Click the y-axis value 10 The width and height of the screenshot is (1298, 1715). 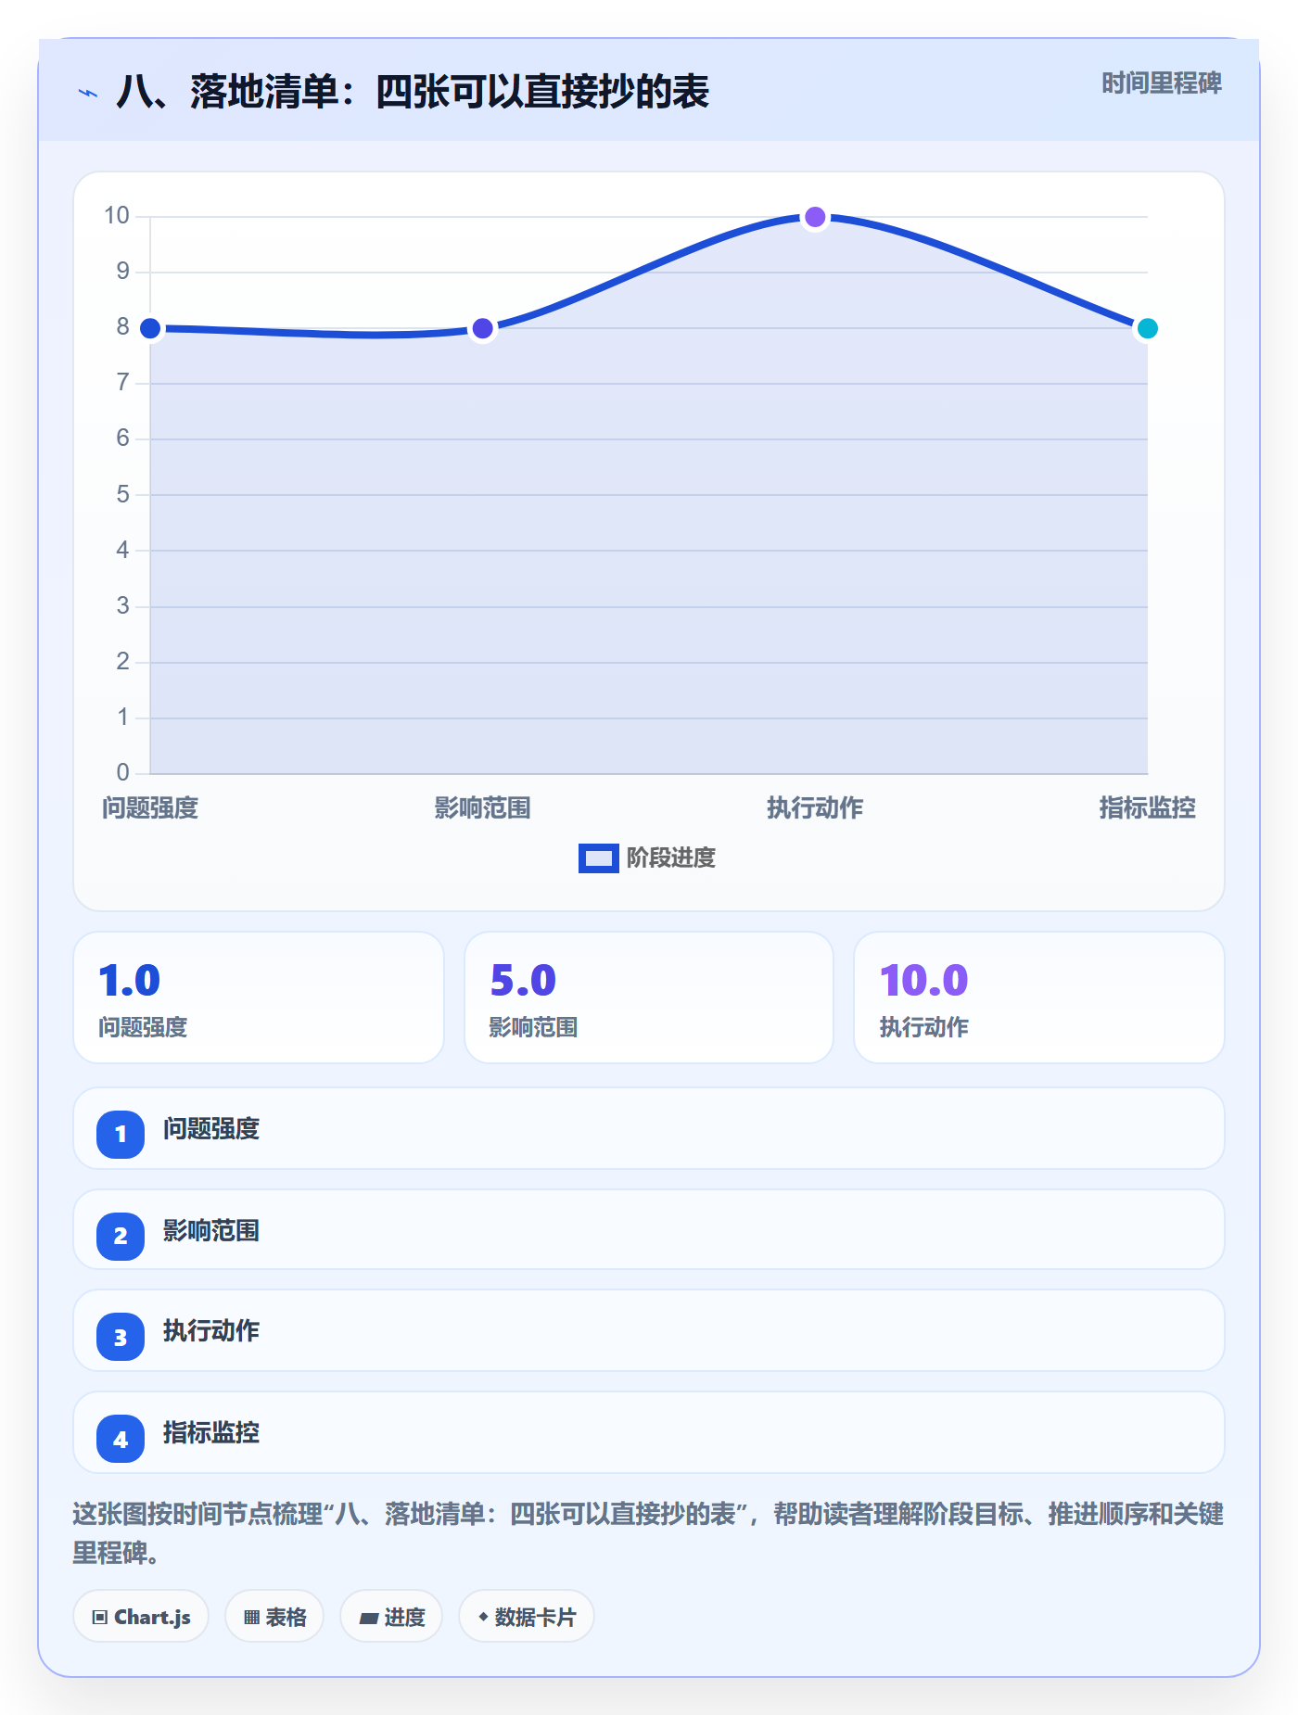pyautogui.click(x=117, y=216)
